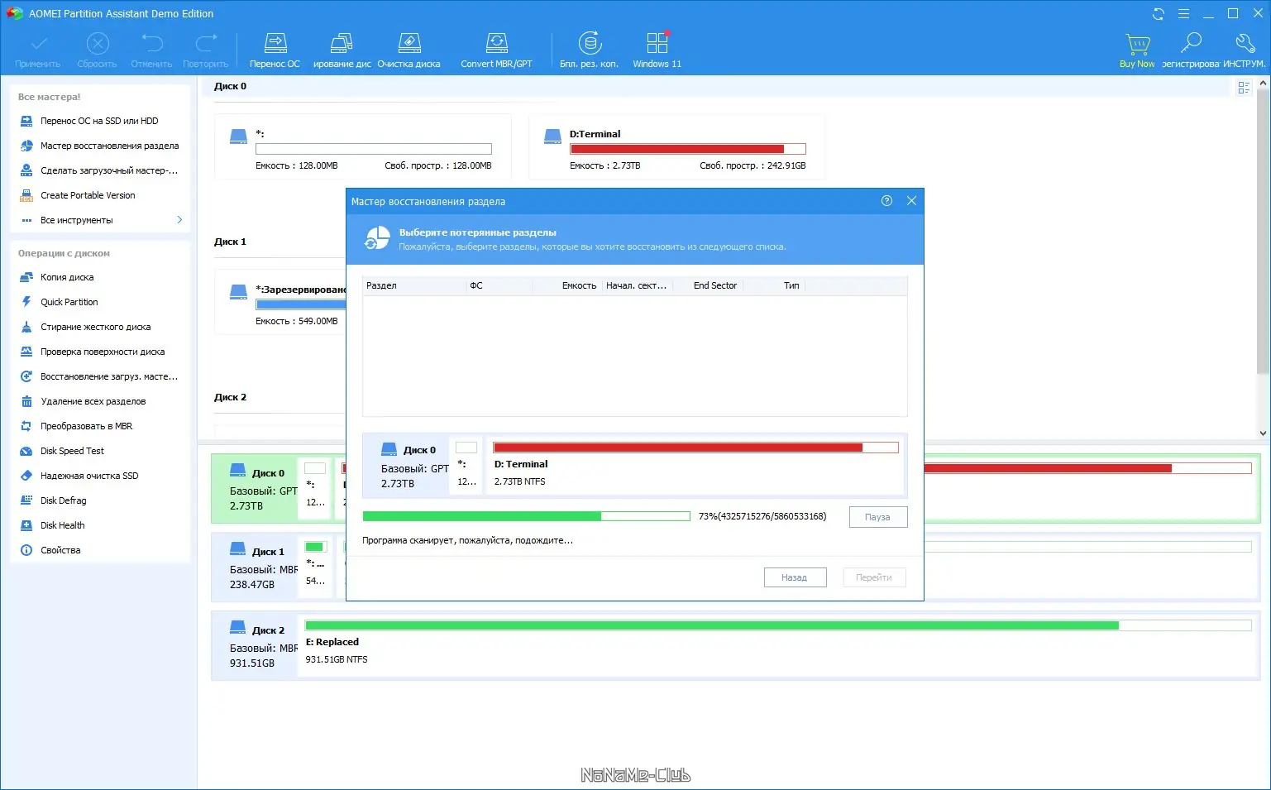The image size is (1271, 790).
Task: Open the registration key icon
Action: (x=1191, y=50)
